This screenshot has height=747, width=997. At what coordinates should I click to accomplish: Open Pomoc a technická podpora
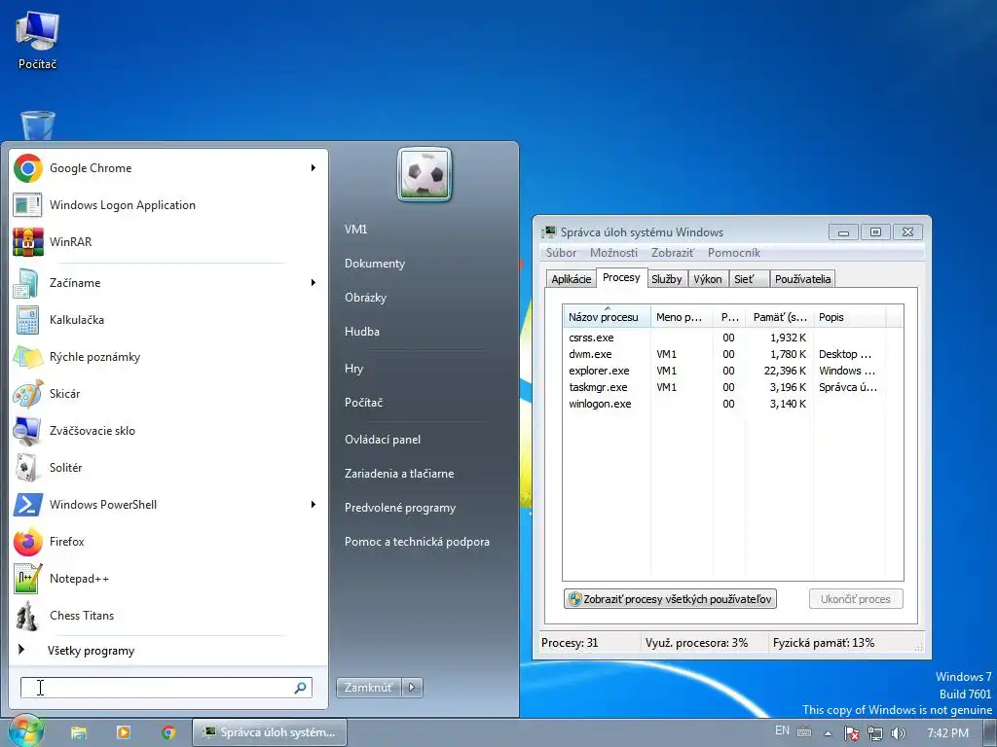pos(417,542)
